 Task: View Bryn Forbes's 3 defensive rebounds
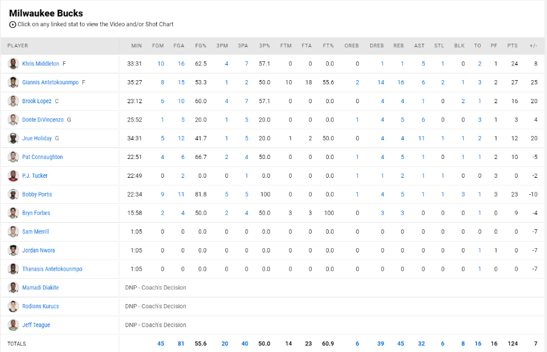pos(382,213)
